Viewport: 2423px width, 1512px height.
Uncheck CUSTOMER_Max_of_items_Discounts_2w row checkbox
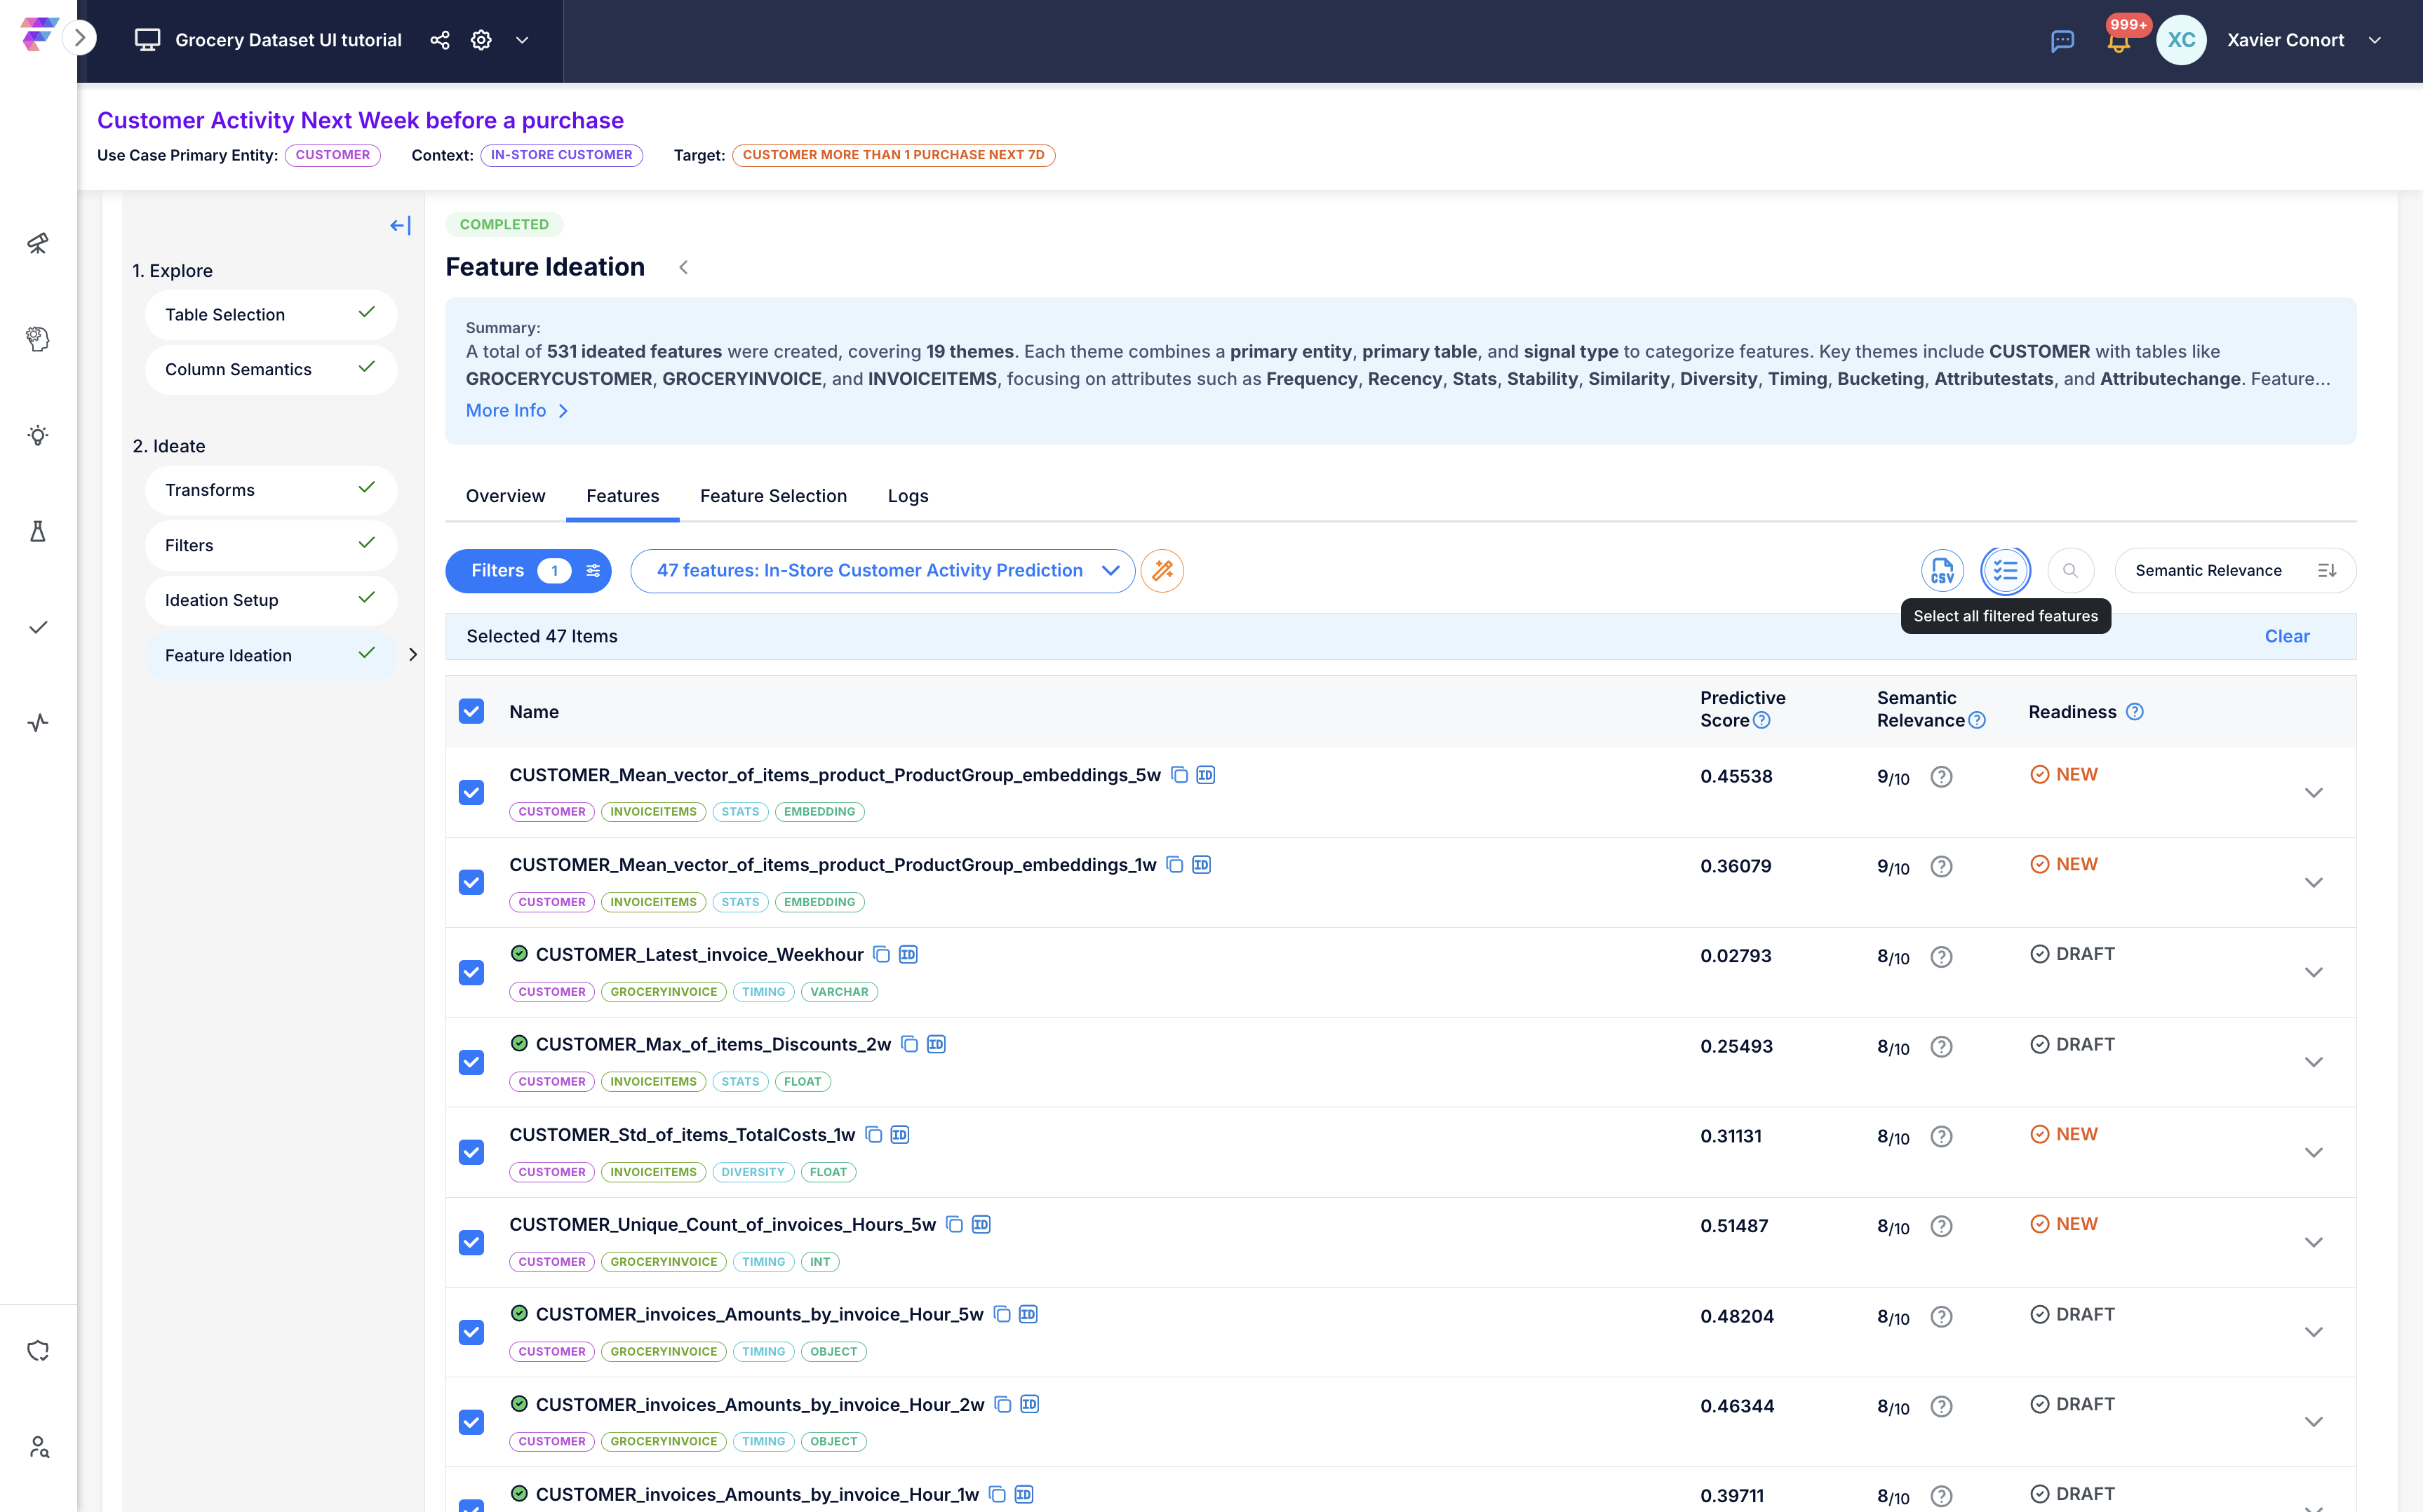pyautogui.click(x=471, y=1062)
